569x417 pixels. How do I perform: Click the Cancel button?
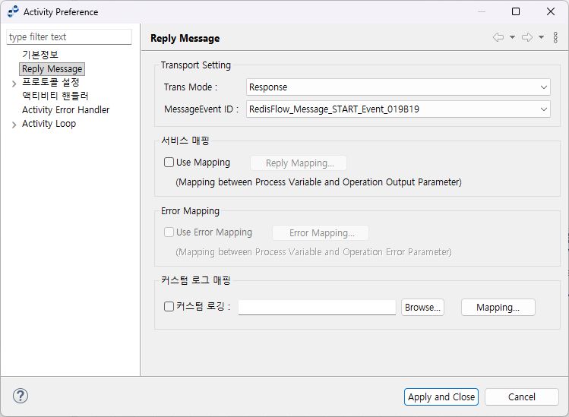coord(521,396)
